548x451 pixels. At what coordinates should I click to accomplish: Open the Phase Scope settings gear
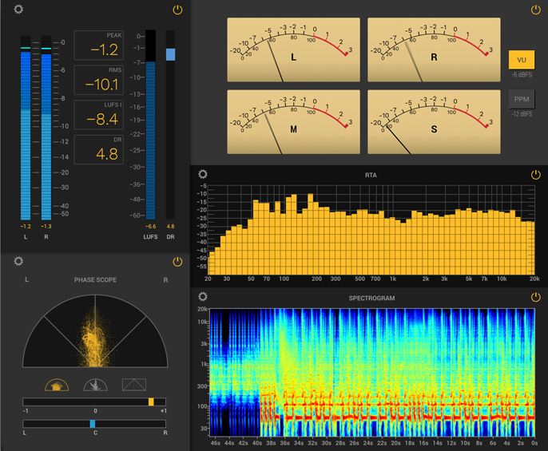point(18,261)
